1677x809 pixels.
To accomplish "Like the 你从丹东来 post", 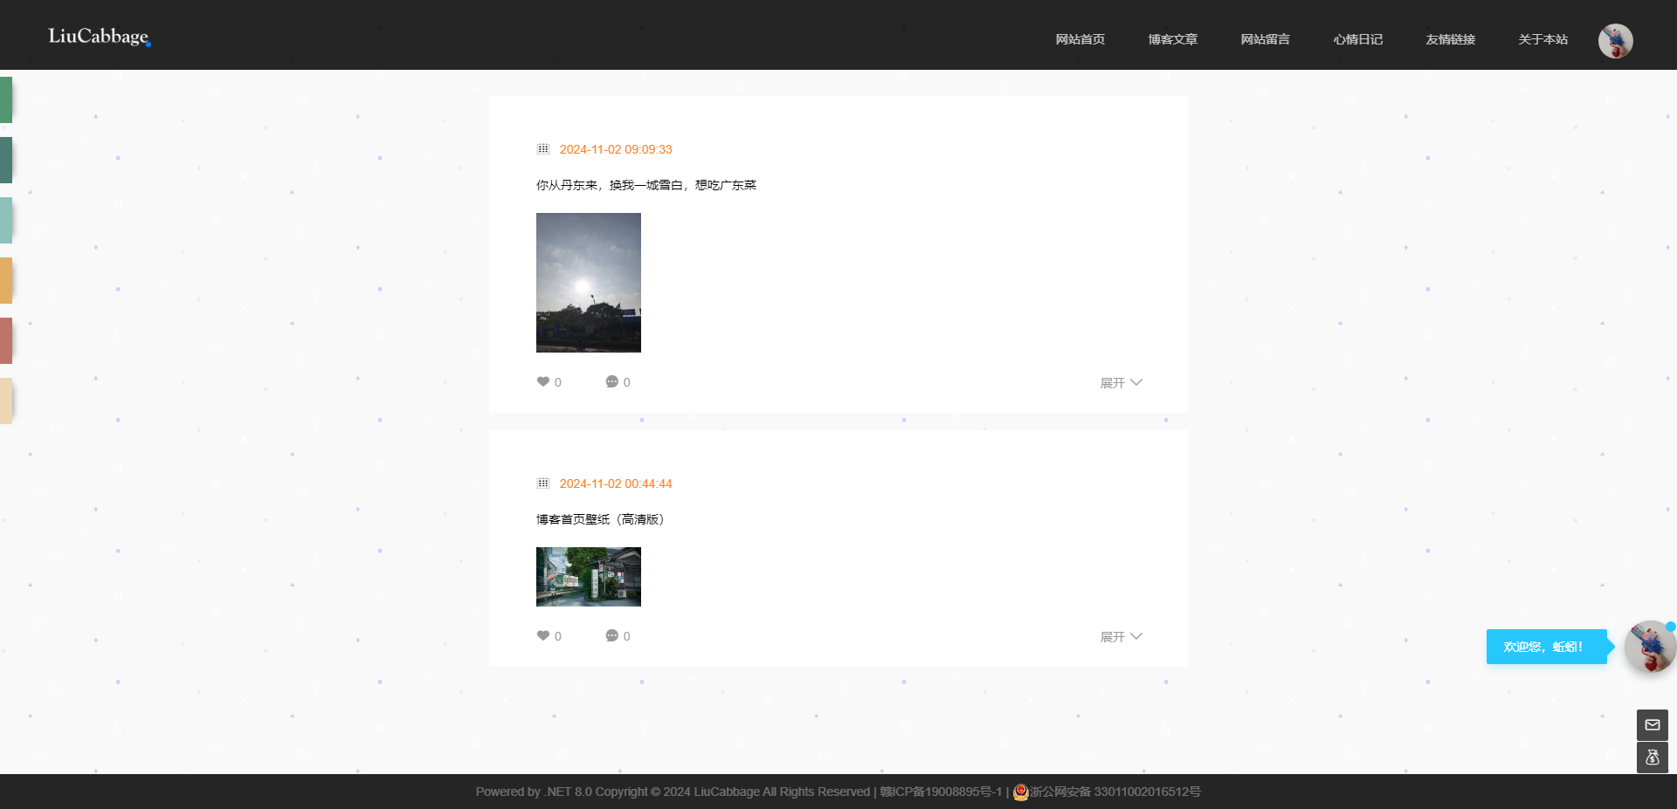I will coord(549,382).
